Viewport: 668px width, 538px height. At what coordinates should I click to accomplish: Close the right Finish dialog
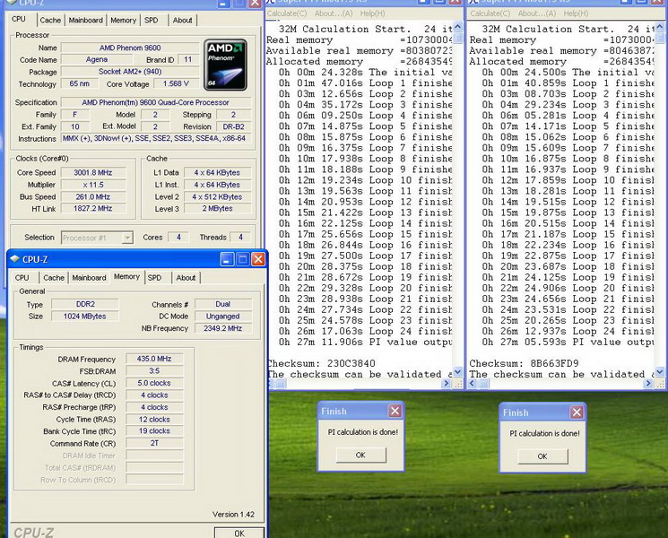click(577, 412)
